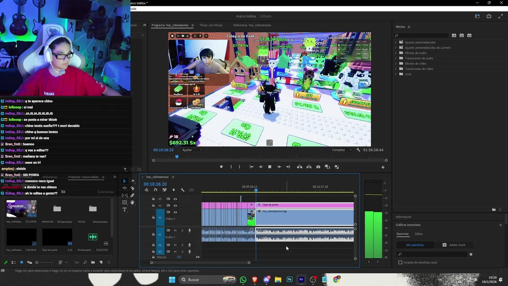Switch to the Editar tab in Gráficos esenciales
Viewport: 508px width, 286px height.
point(419,234)
